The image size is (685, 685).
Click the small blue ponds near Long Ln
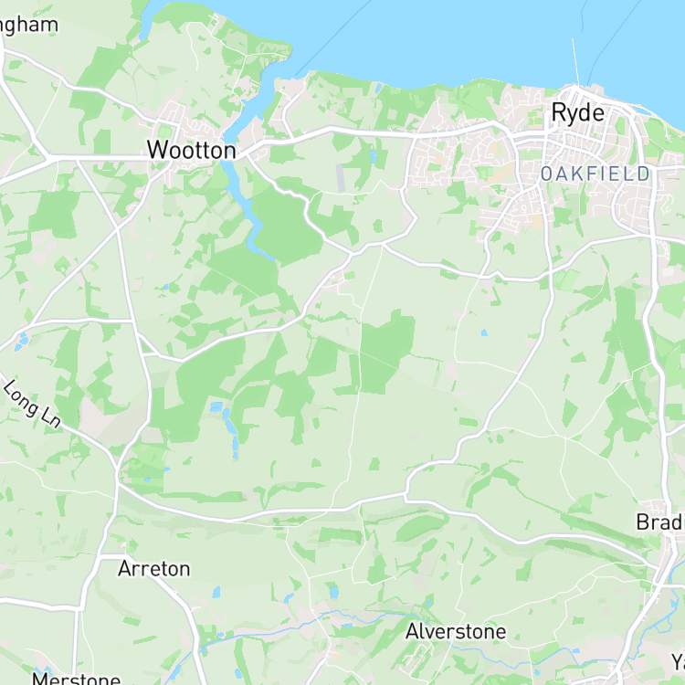point(20,342)
